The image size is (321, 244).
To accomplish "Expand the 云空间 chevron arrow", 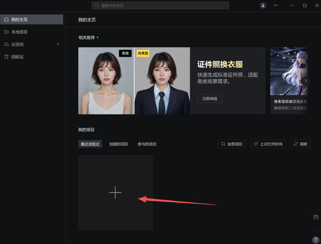I will [57, 44].
